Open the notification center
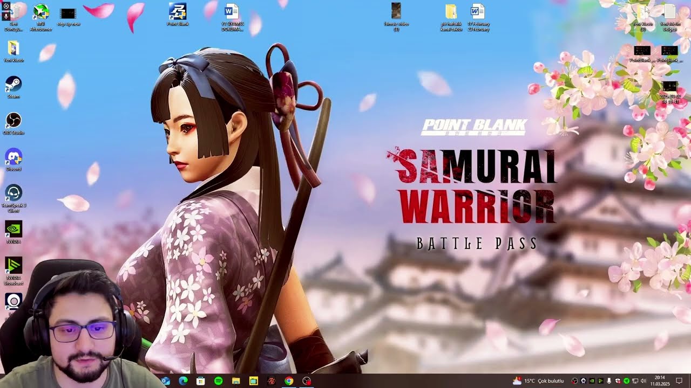The image size is (691, 388). coord(679,381)
